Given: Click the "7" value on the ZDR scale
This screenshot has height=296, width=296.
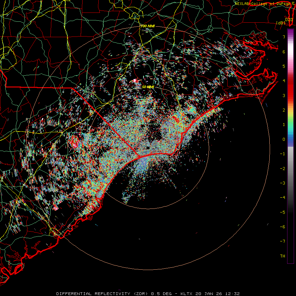Looking at the screenshot, I should coord(284,37).
